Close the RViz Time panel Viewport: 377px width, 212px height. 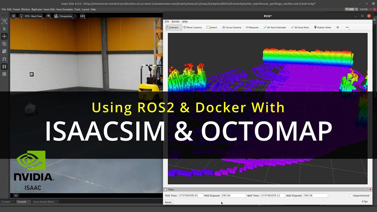pos(370,189)
